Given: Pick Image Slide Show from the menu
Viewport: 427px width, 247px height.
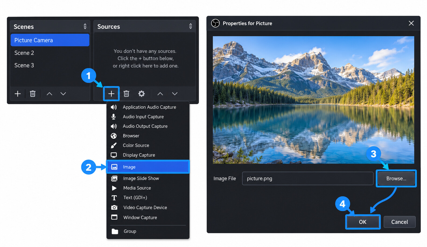Looking at the screenshot, I should click(x=148, y=178).
